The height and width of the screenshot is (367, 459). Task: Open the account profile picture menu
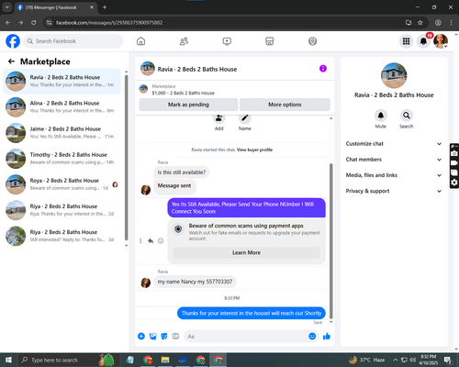[441, 41]
